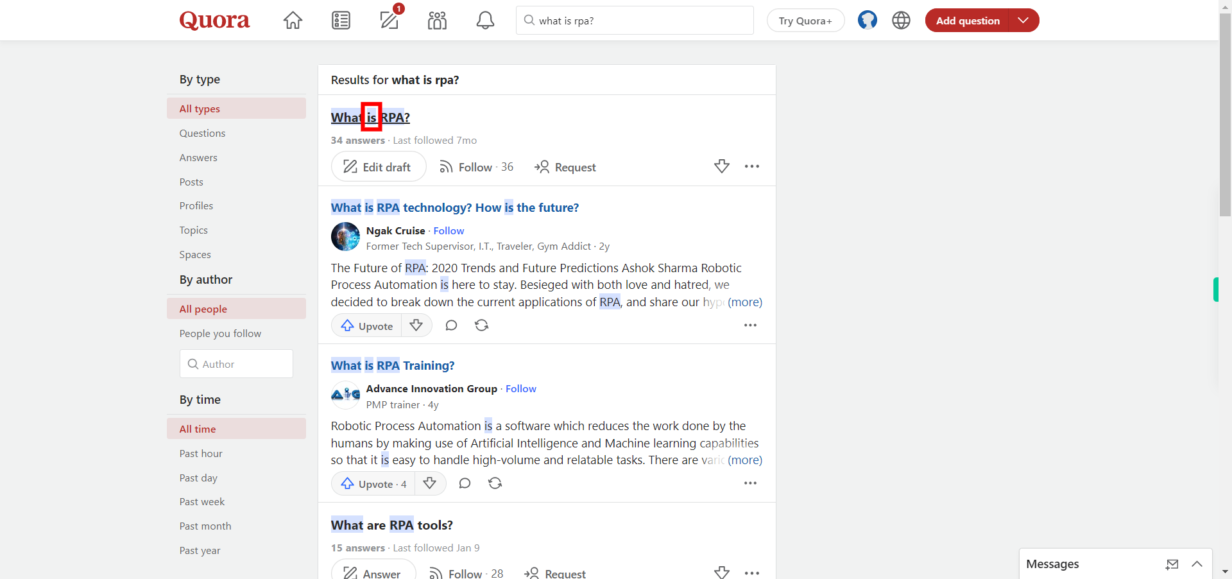Open more options on Ngak Cruise's answer
This screenshot has height=579, width=1232.
(x=750, y=325)
